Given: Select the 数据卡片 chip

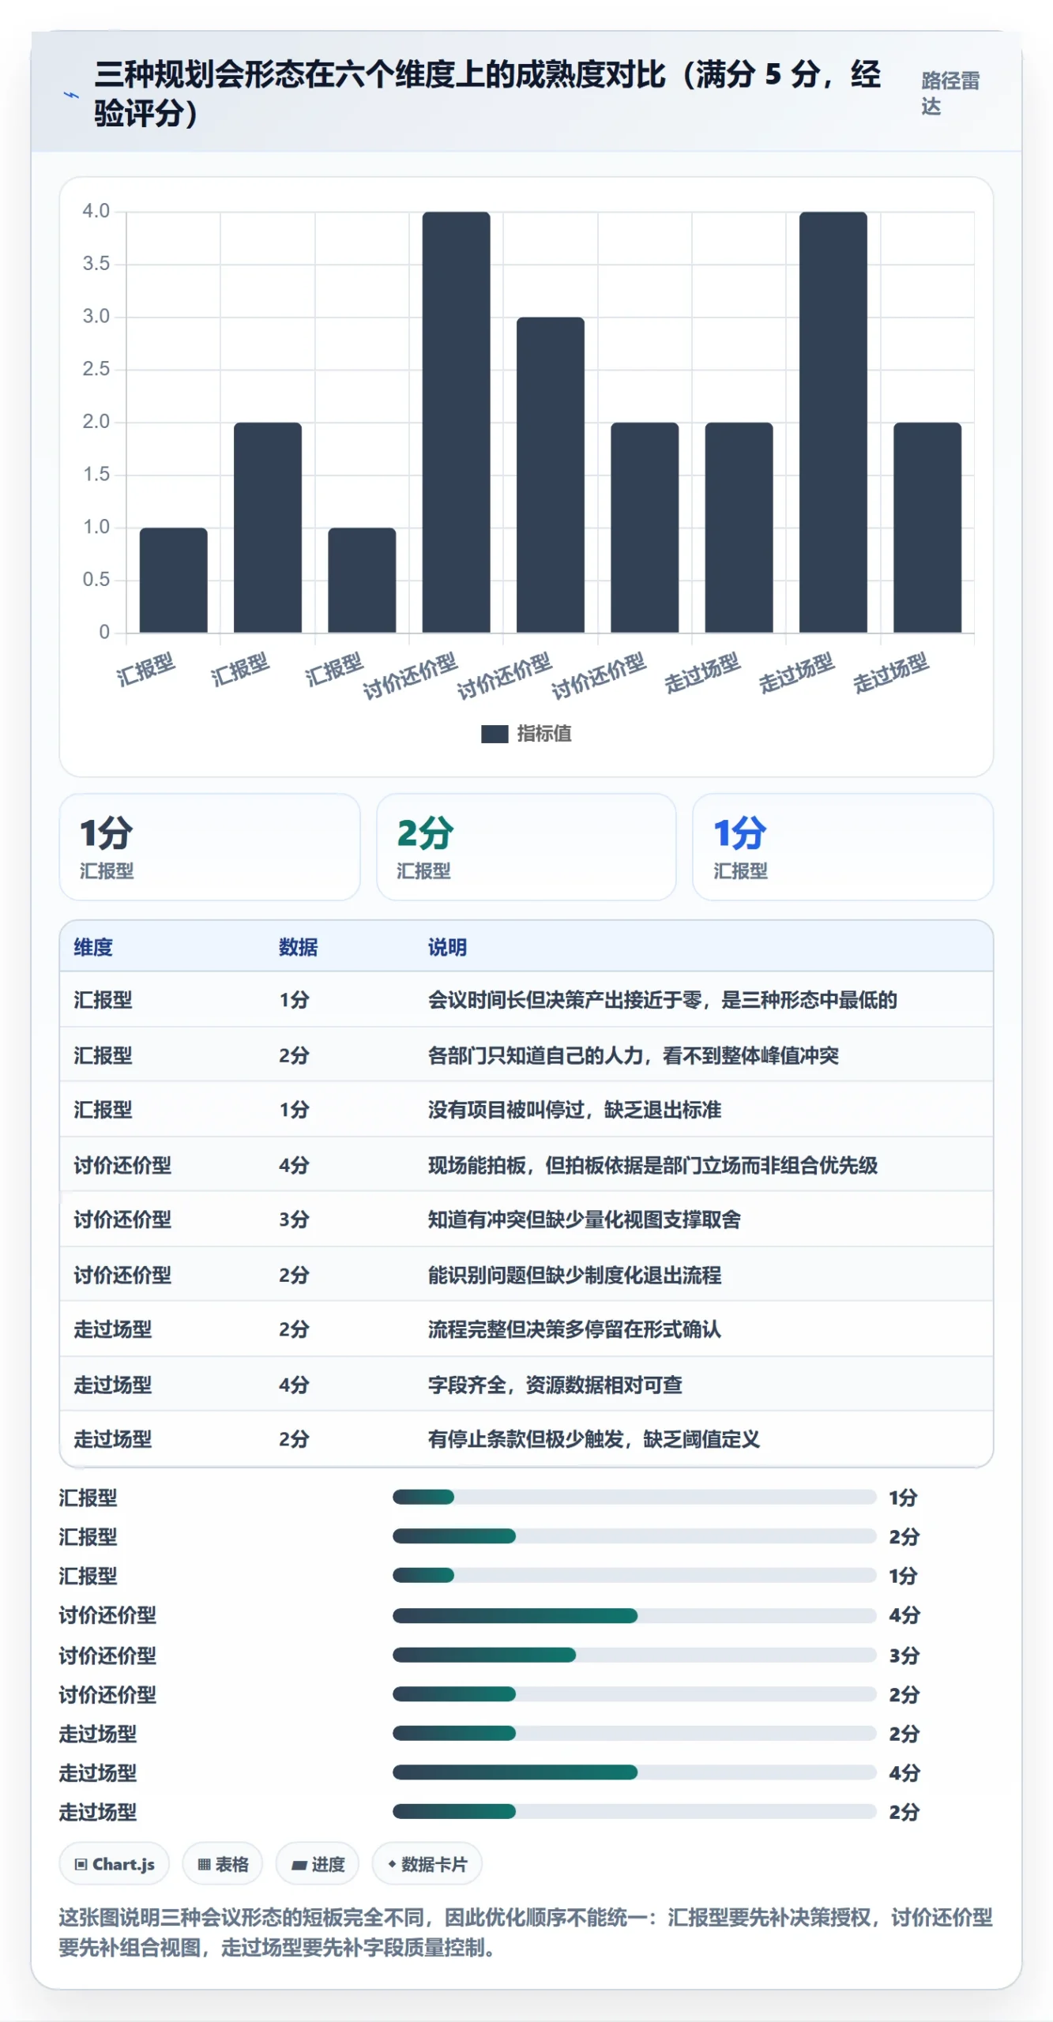Looking at the screenshot, I should click(427, 1864).
